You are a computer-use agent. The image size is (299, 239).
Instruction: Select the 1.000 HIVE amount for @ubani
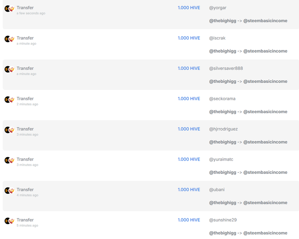click(x=189, y=190)
